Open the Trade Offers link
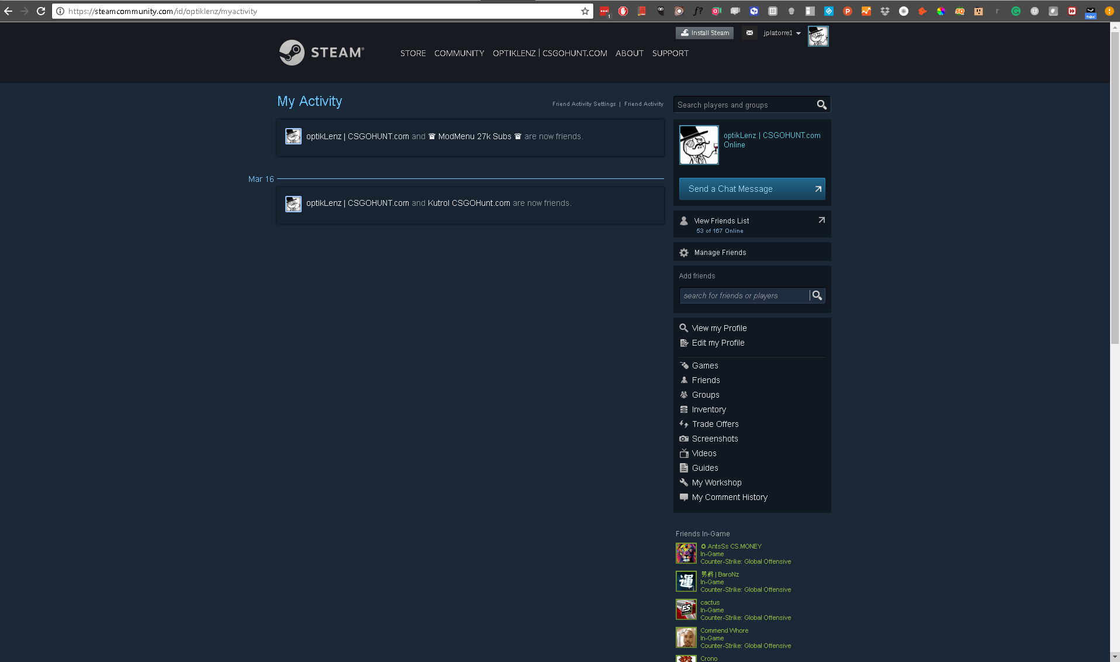 [x=715, y=424]
